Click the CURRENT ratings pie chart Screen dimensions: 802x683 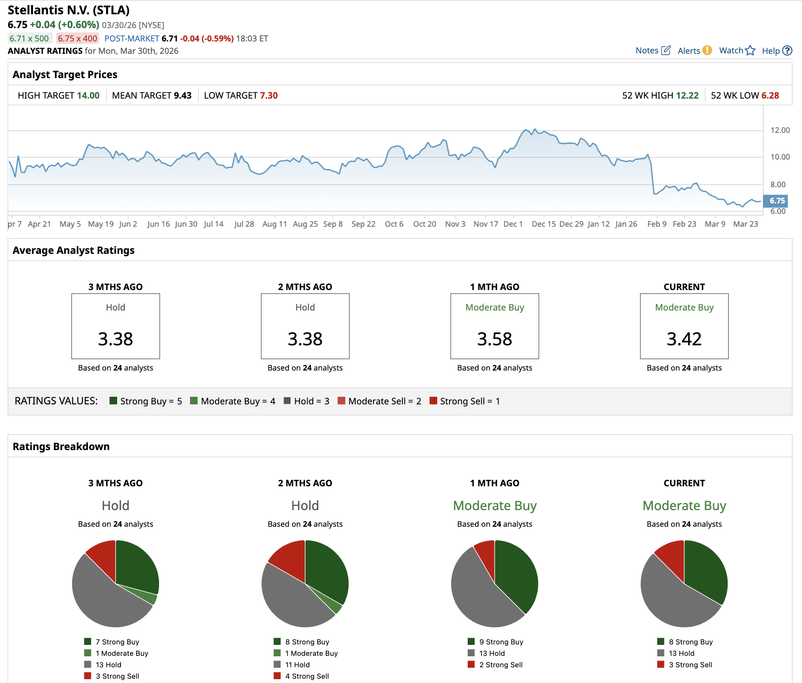pyautogui.click(x=684, y=583)
